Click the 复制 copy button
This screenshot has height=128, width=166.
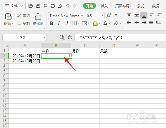point(23,23)
